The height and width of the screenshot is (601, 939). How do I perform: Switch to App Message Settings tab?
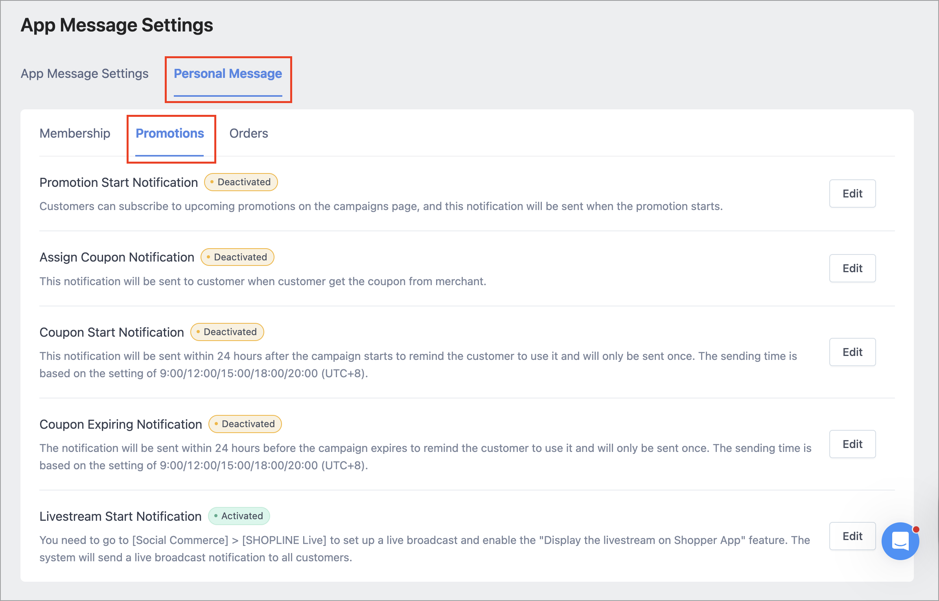point(85,74)
